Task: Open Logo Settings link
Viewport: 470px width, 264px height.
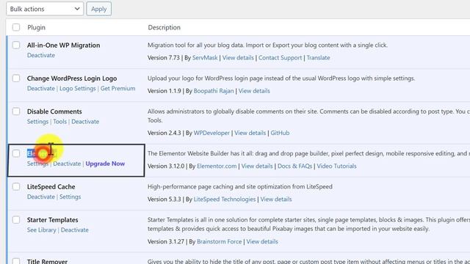Action: click(x=78, y=88)
